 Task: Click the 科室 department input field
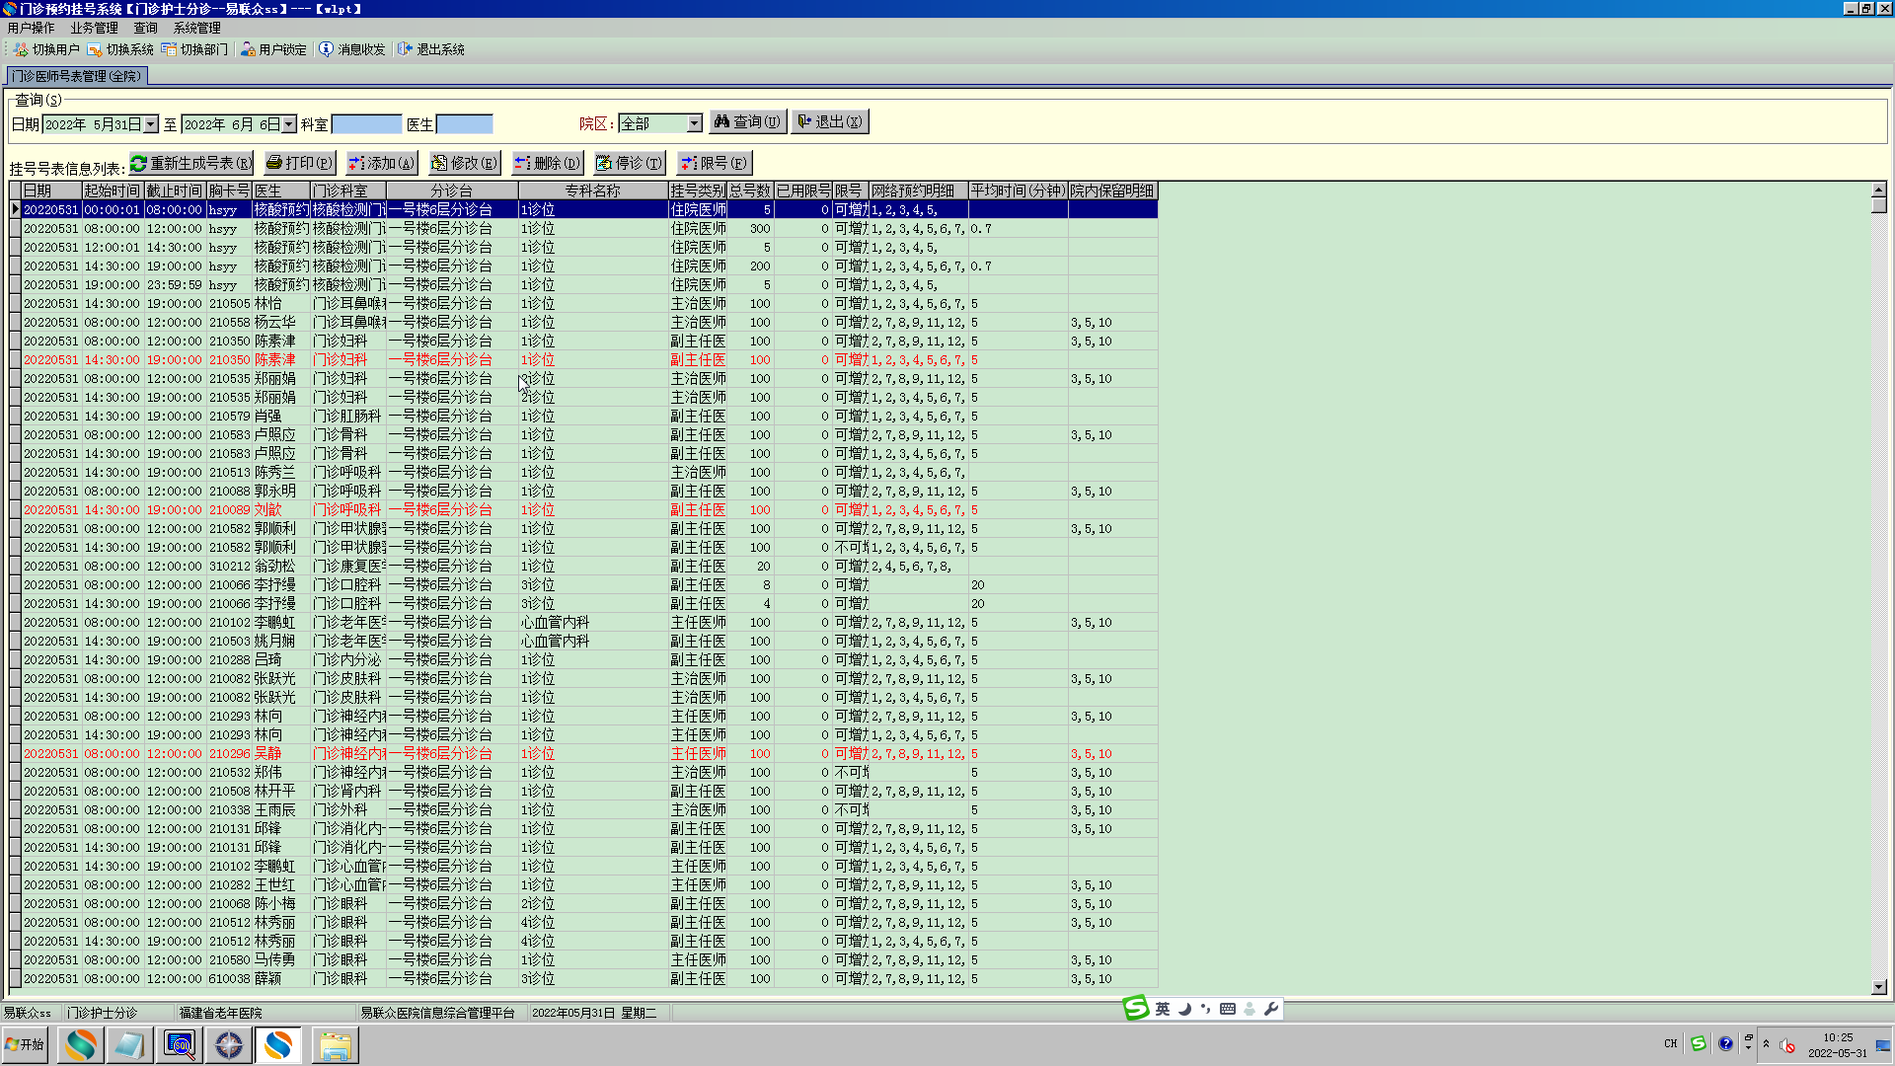click(366, 124)
